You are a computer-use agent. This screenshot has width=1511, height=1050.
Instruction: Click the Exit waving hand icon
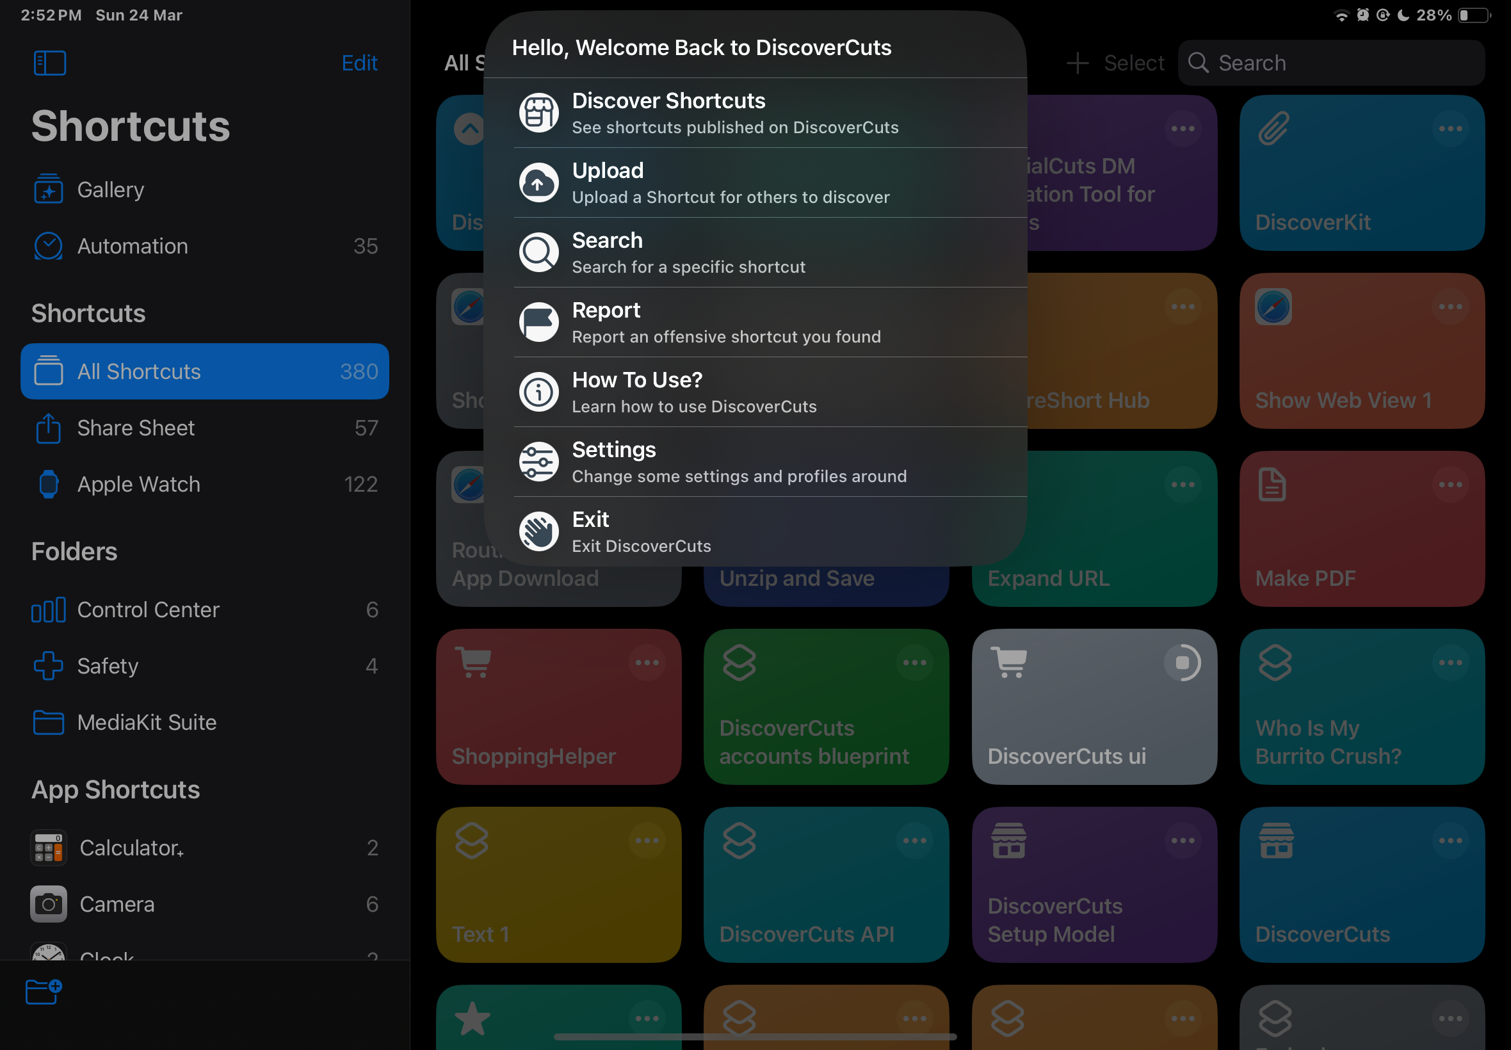[x=538, y=531]
